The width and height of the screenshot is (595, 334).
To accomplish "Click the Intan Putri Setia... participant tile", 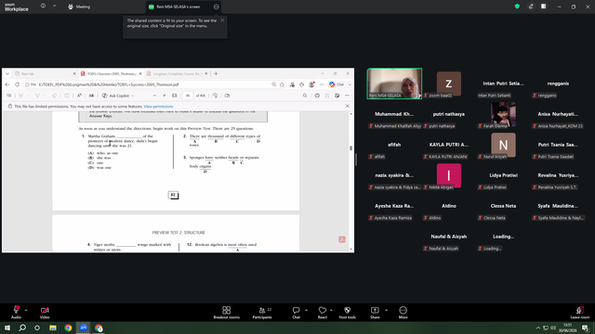I will click(x=503, y=83).
